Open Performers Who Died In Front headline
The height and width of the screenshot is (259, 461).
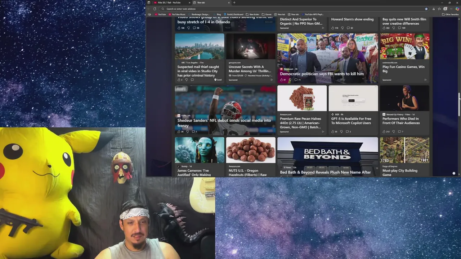(401, 121)
